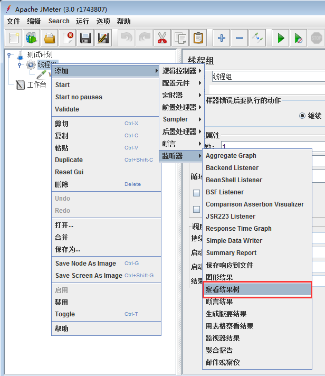Expand the 配置元件 submenu
The width and height of the screenshot is (325, 376).
pyautogui.click(x=181, y=83)
